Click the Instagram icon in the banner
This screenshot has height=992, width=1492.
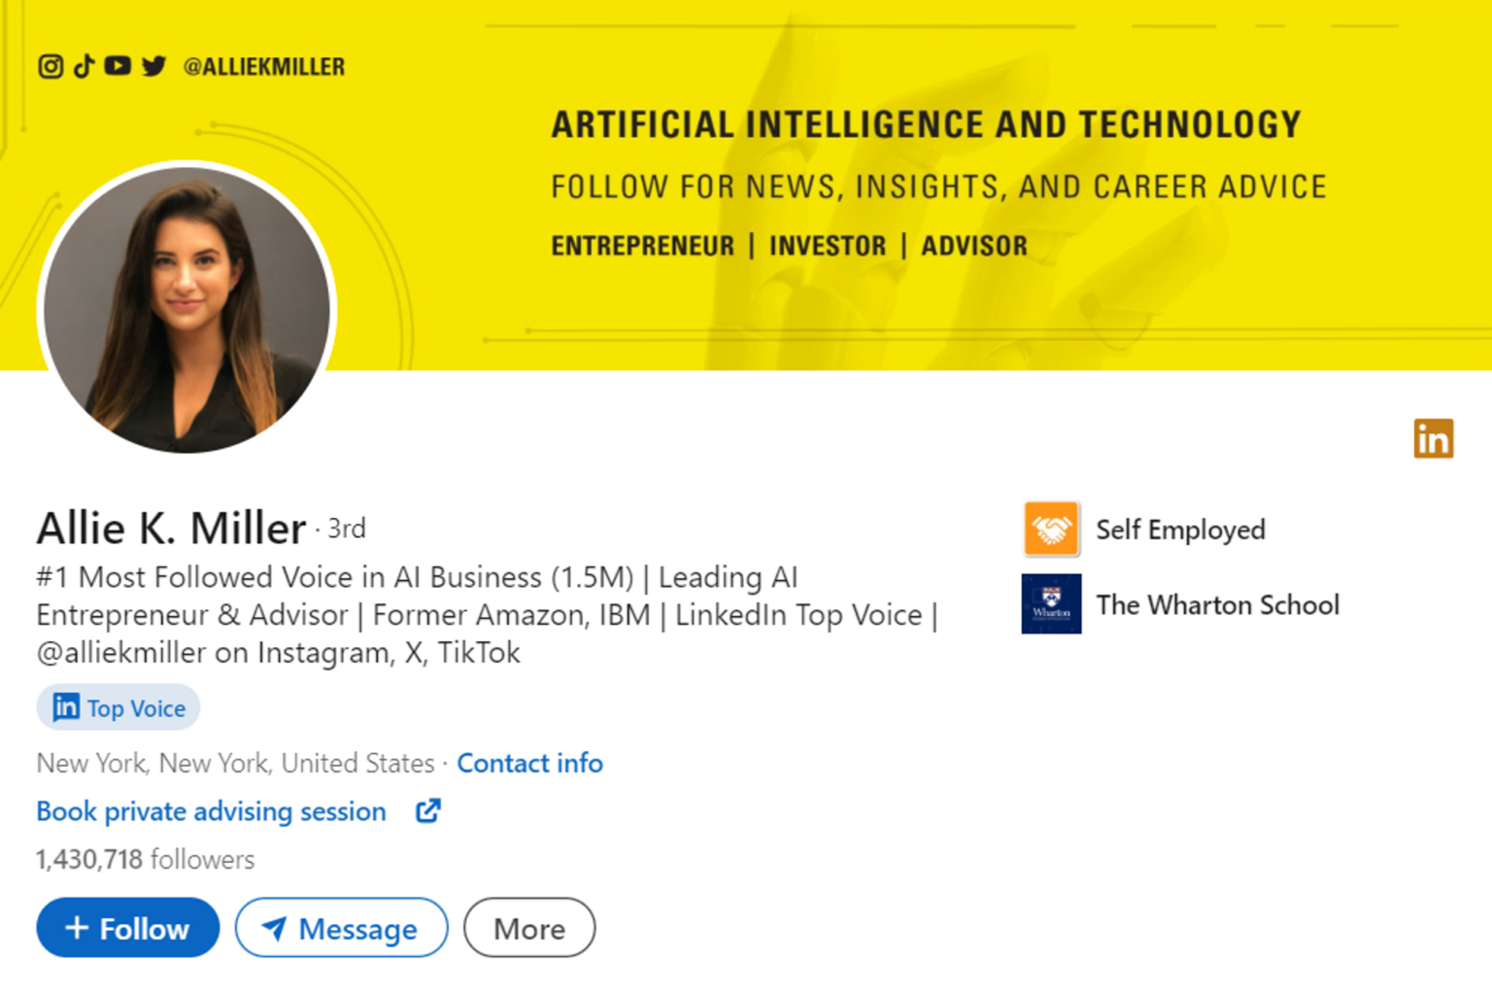pos(51,66)
